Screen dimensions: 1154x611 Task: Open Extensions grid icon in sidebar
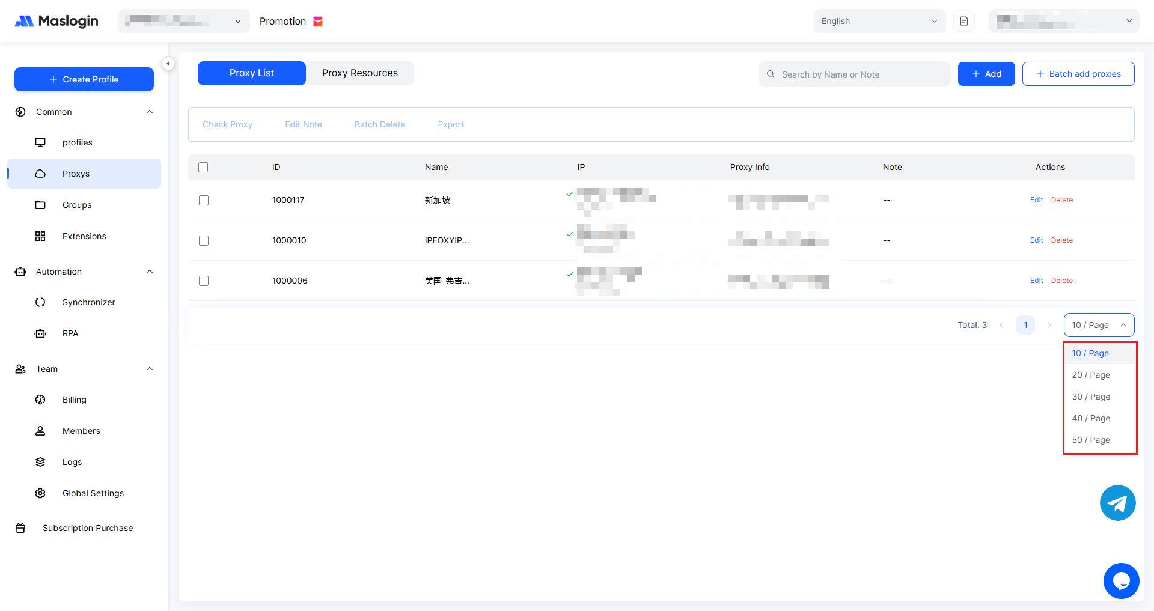point(40,236)
